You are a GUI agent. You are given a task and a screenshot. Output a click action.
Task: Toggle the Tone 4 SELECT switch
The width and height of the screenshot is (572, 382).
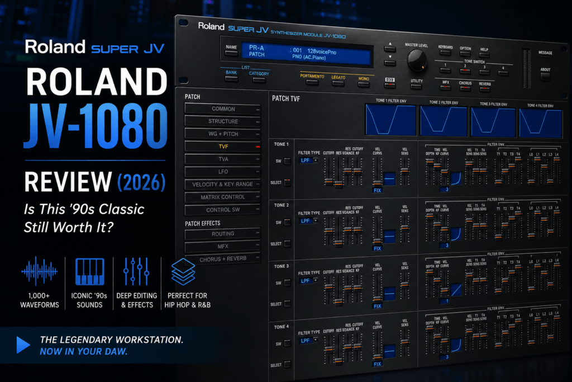click(x=288, y=365)
